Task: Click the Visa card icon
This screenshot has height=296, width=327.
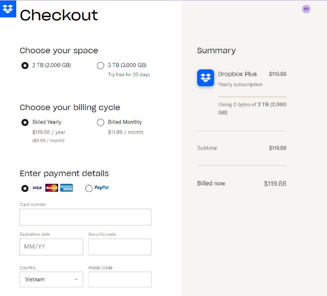Action: [37, 188]
